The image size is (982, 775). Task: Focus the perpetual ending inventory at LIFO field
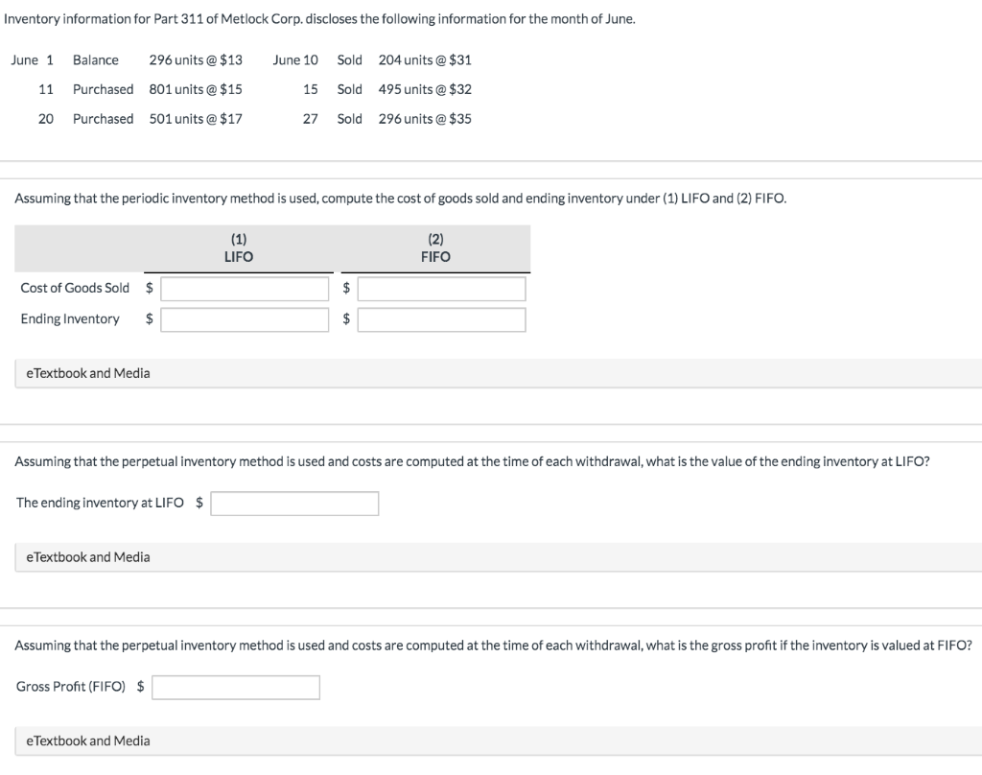[294, 504]
